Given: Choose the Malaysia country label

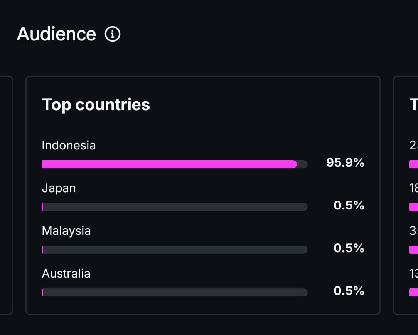Looking at the screenshot, I should [66, 231].
